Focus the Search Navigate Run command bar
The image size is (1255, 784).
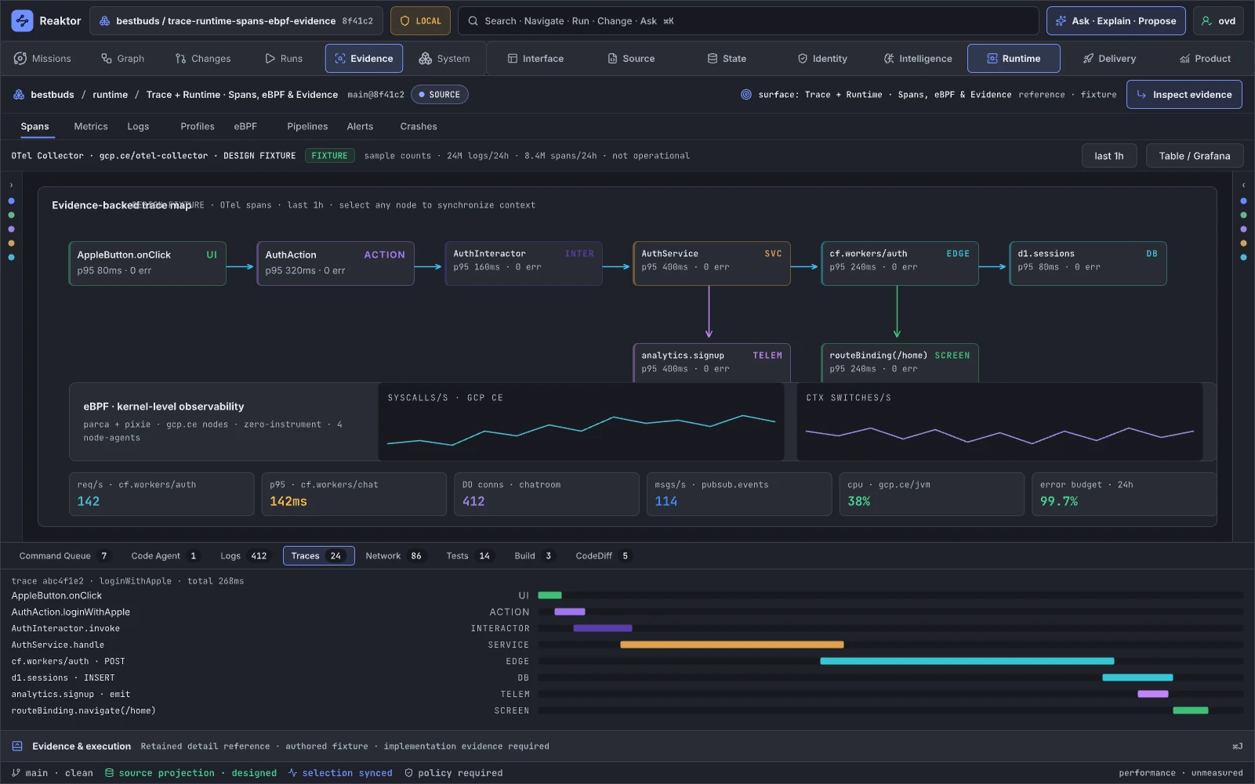click(x=748, y=21)
